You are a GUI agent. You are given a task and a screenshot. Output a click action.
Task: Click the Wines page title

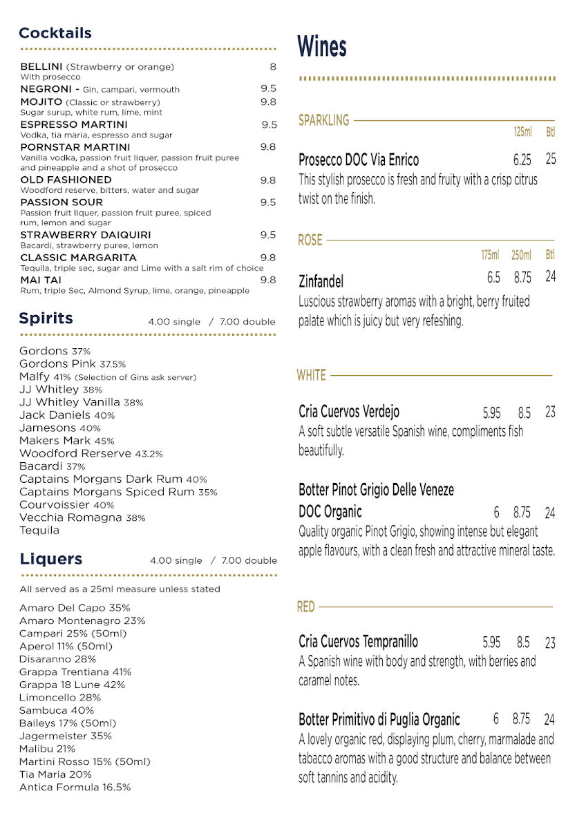pos(322,47)
